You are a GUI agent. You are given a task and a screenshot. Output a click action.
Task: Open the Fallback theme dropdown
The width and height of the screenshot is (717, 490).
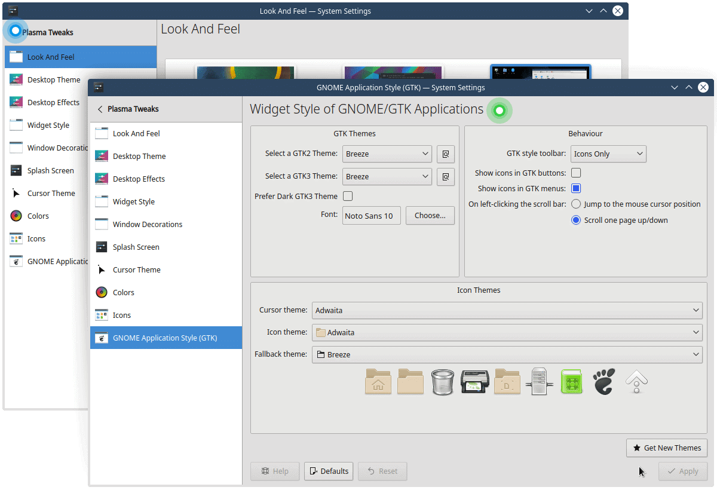pyautogui.click(x=507, y=354)
